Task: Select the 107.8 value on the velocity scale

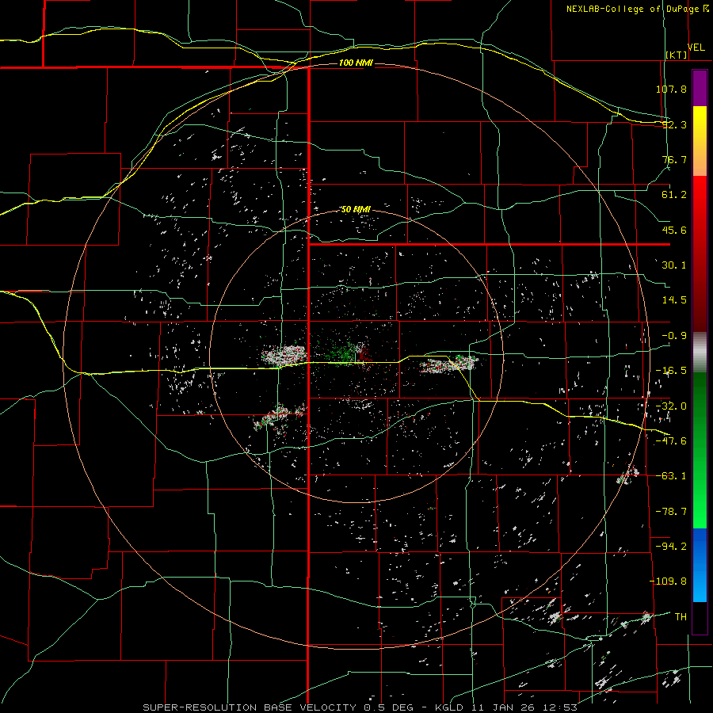Action: 671,89
